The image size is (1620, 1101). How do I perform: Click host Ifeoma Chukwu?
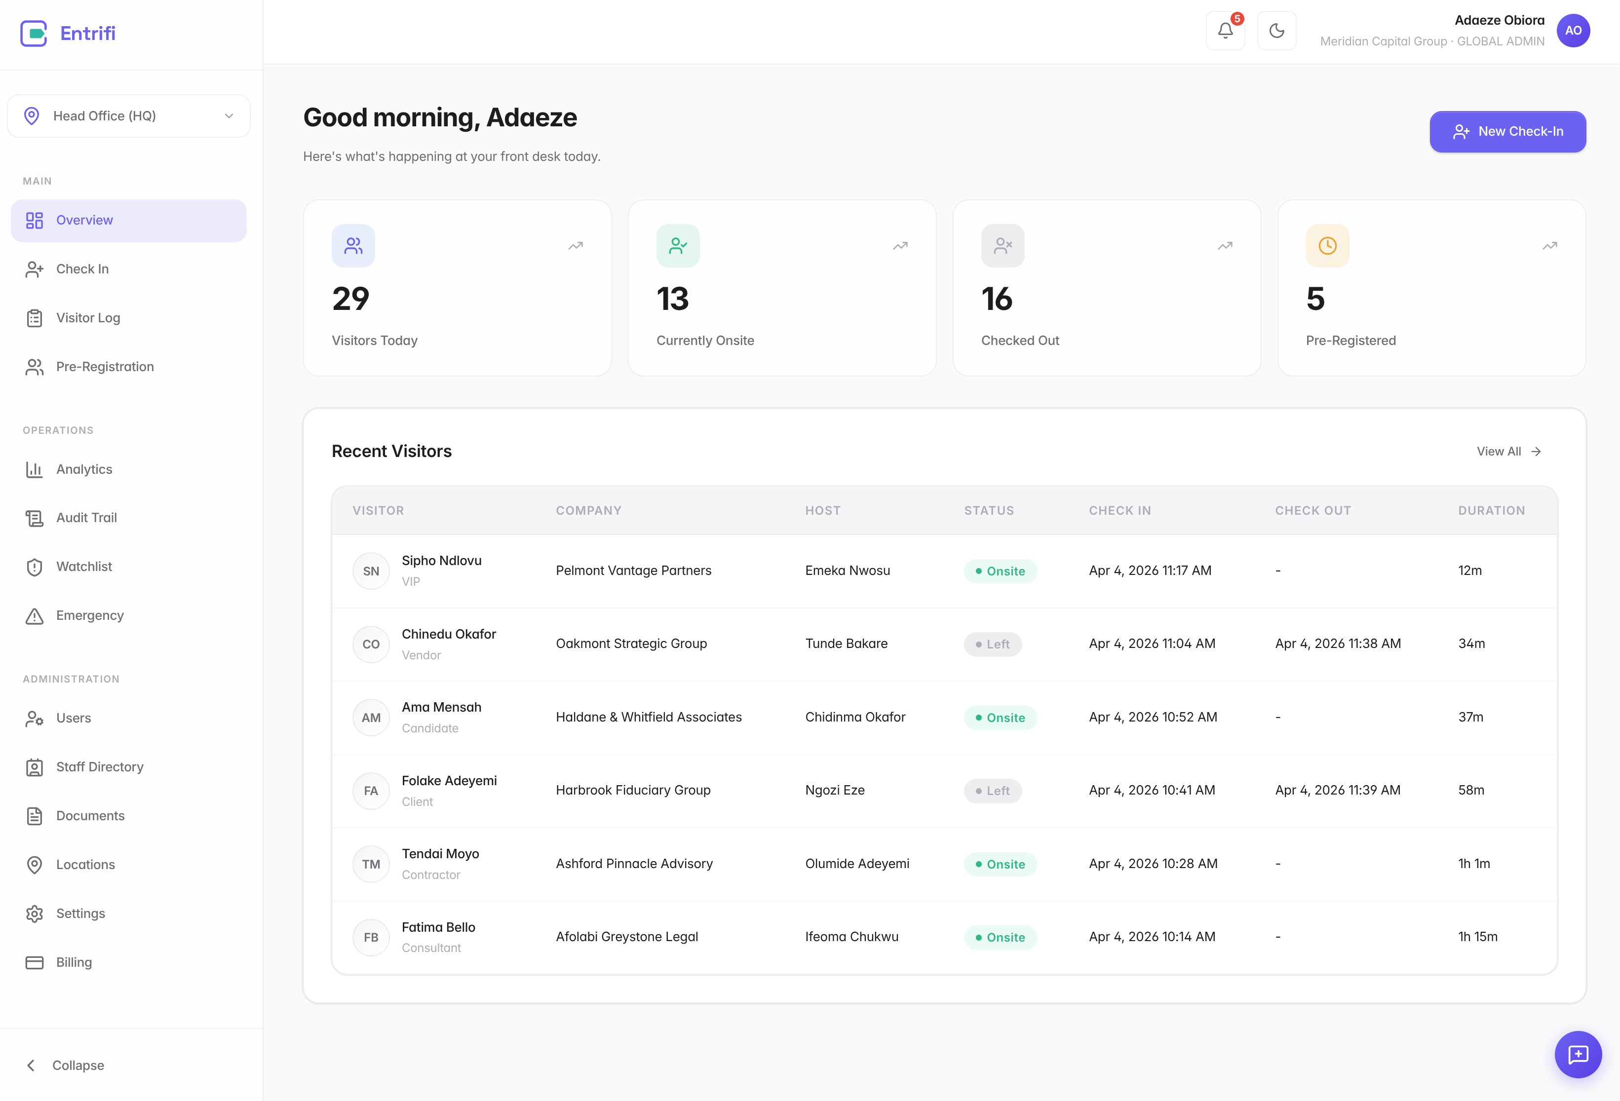click(851, 937)
